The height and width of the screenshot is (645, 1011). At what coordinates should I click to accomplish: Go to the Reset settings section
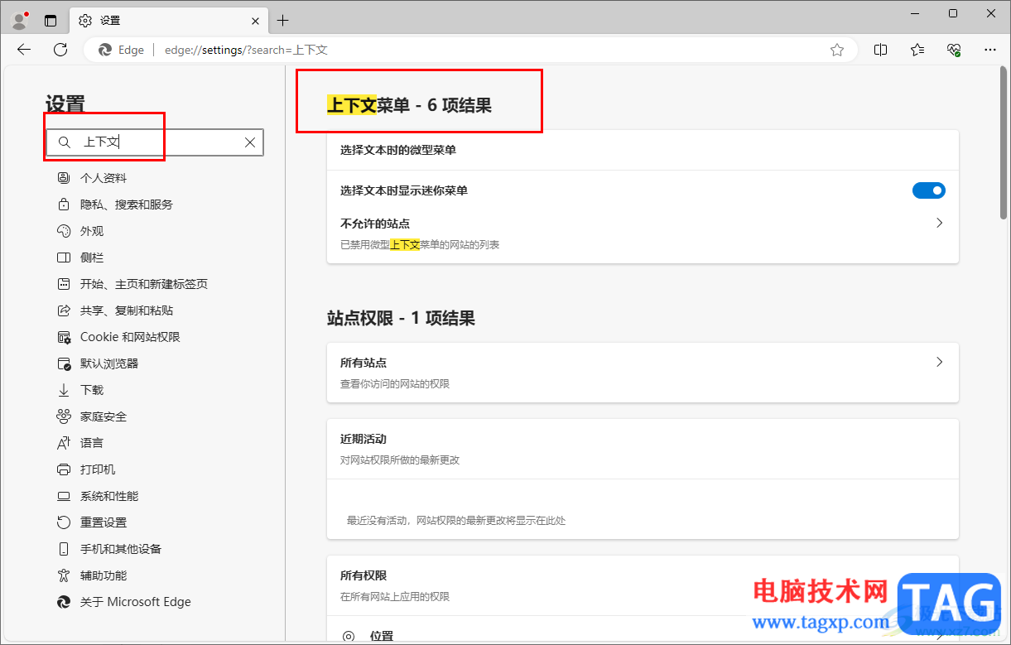point(104,522)
